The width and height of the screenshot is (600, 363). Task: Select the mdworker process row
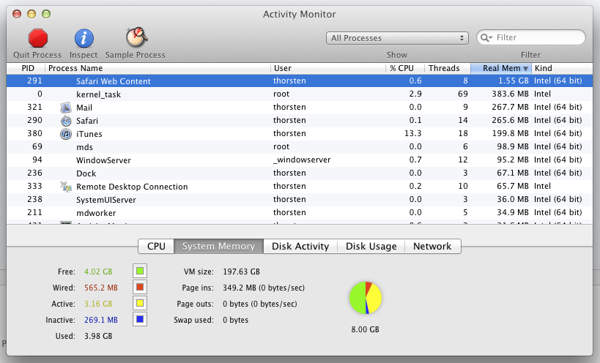coord(300,213)
